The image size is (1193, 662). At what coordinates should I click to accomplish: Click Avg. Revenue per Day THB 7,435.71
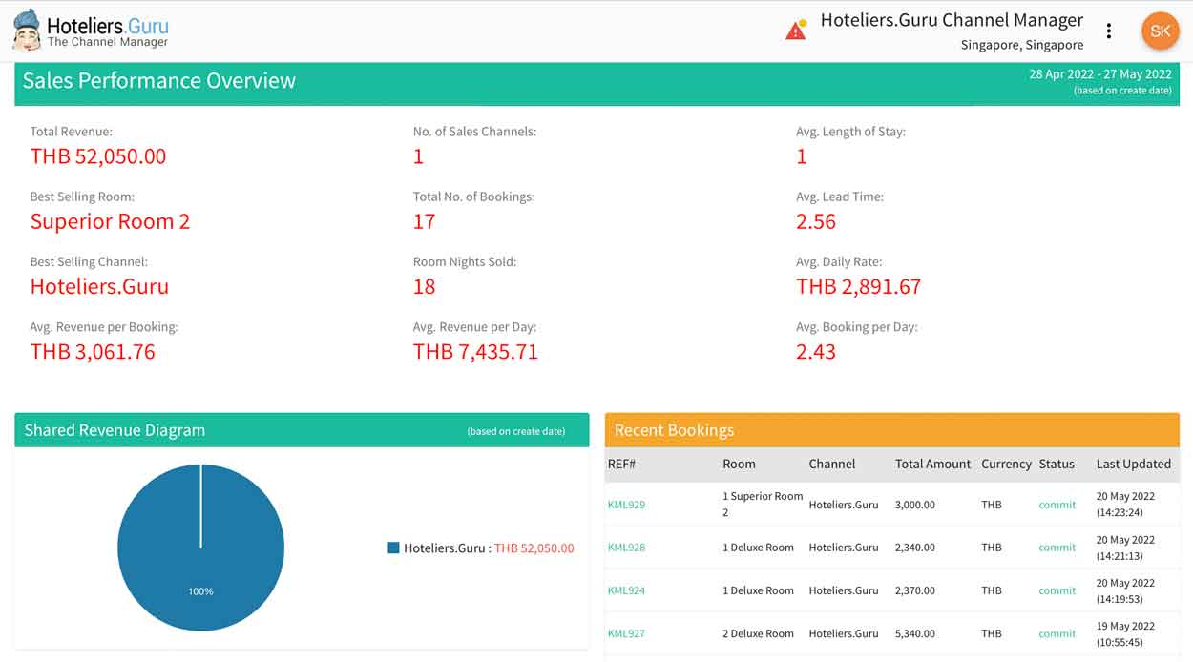(x=475, y=351)
